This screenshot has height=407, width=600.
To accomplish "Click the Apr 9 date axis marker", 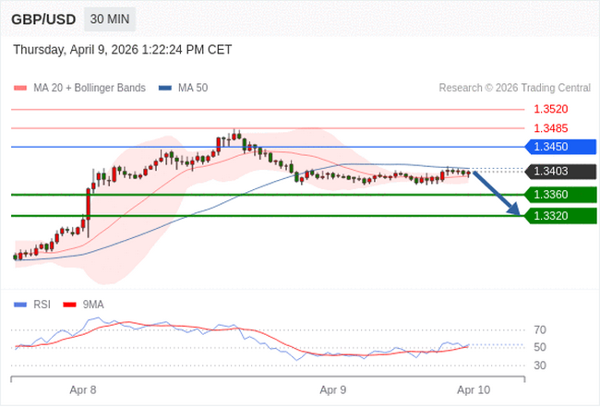I will (x=333, y=390).
